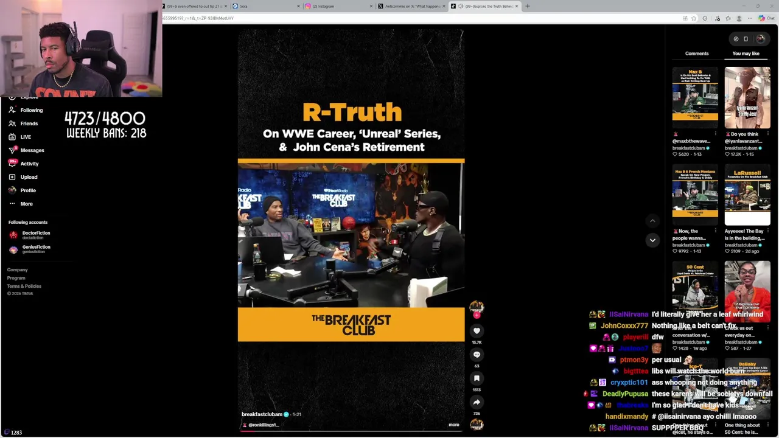Viewport: 779px width, 438px height.
Task: Open the Iyanla Vanzant recommended video thumbnail
Action: pos(747,97)
